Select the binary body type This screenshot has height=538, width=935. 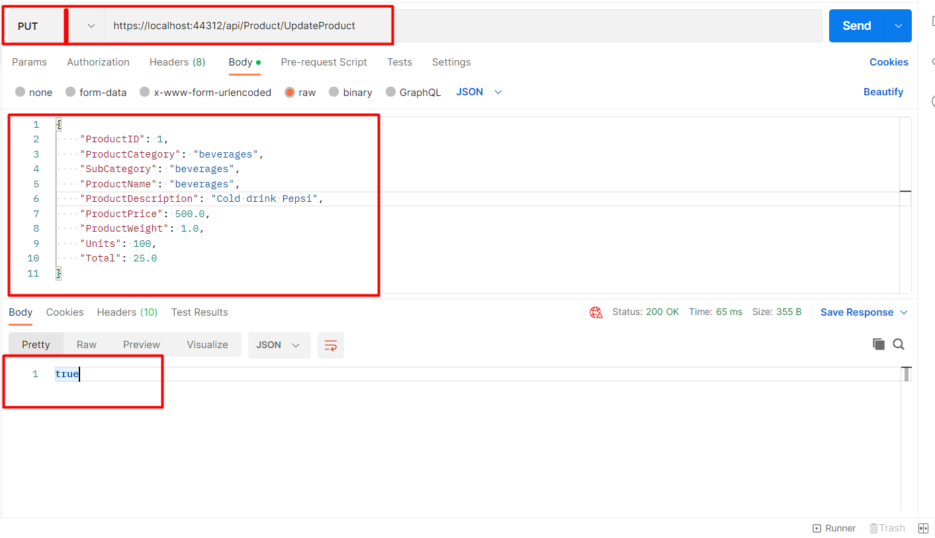tap(351, 92)
